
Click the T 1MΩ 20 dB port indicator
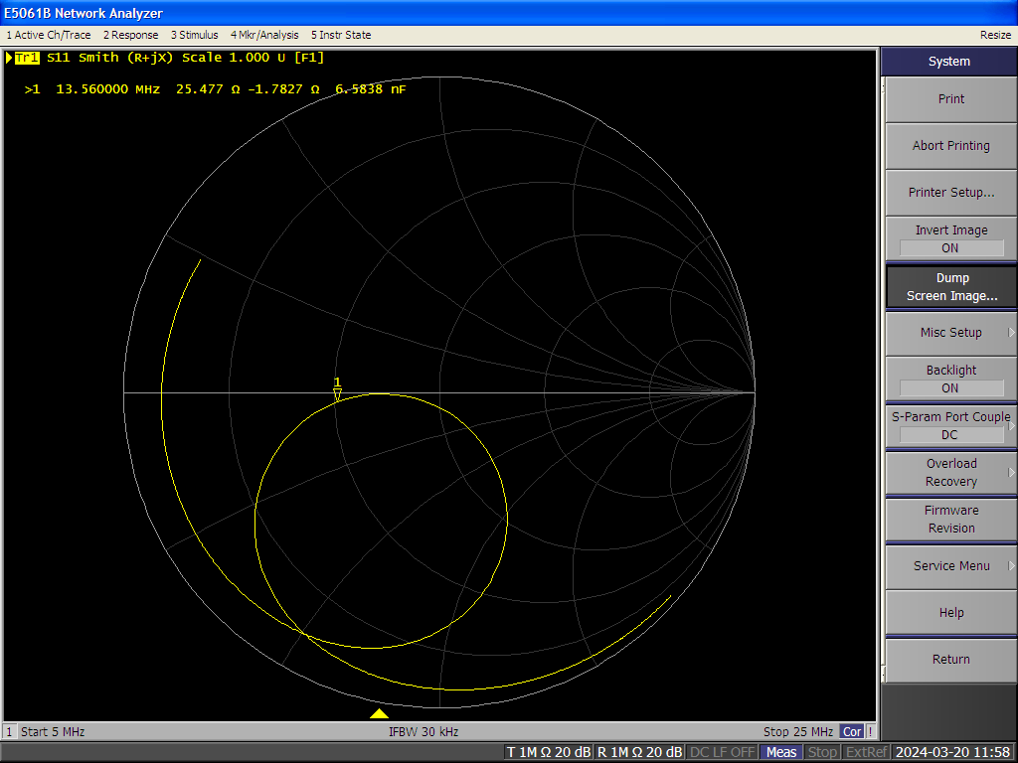[548, 752]
